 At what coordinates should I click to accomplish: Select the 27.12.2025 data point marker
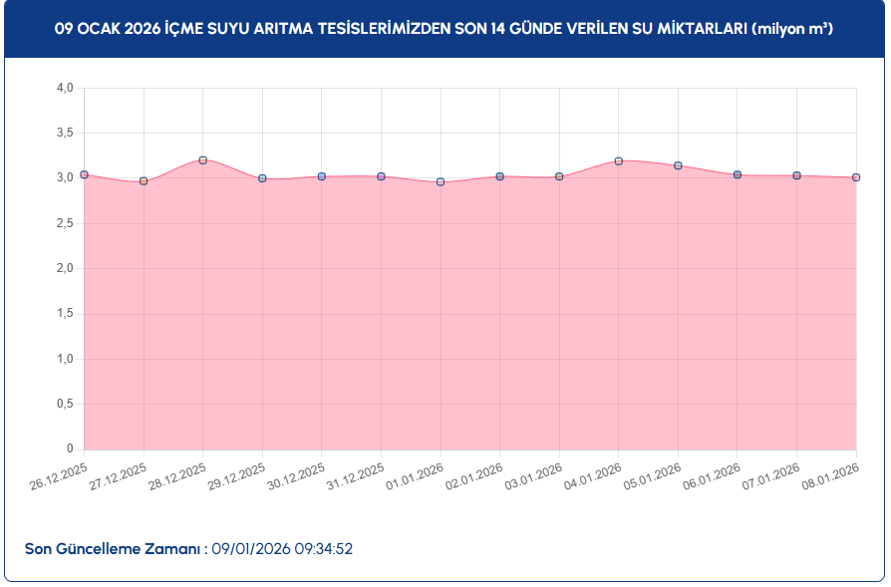pyautogui.click(x=144, y=181)
